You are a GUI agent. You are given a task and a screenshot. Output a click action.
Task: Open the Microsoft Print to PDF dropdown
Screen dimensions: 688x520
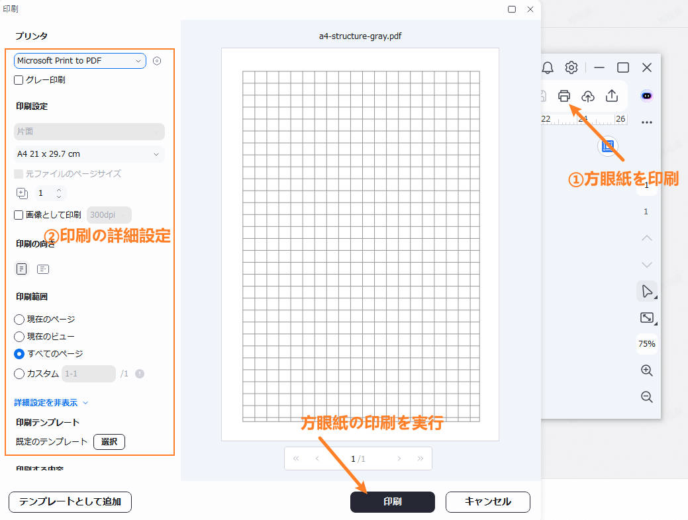pos(79,61)
